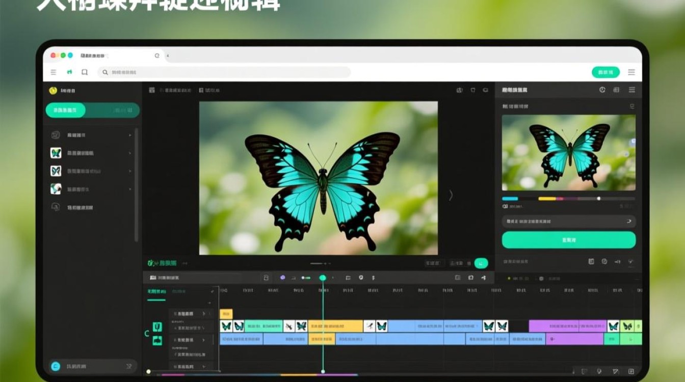Click the round green button below the preview
Screen dimensions: 685x382
[481, 263]
